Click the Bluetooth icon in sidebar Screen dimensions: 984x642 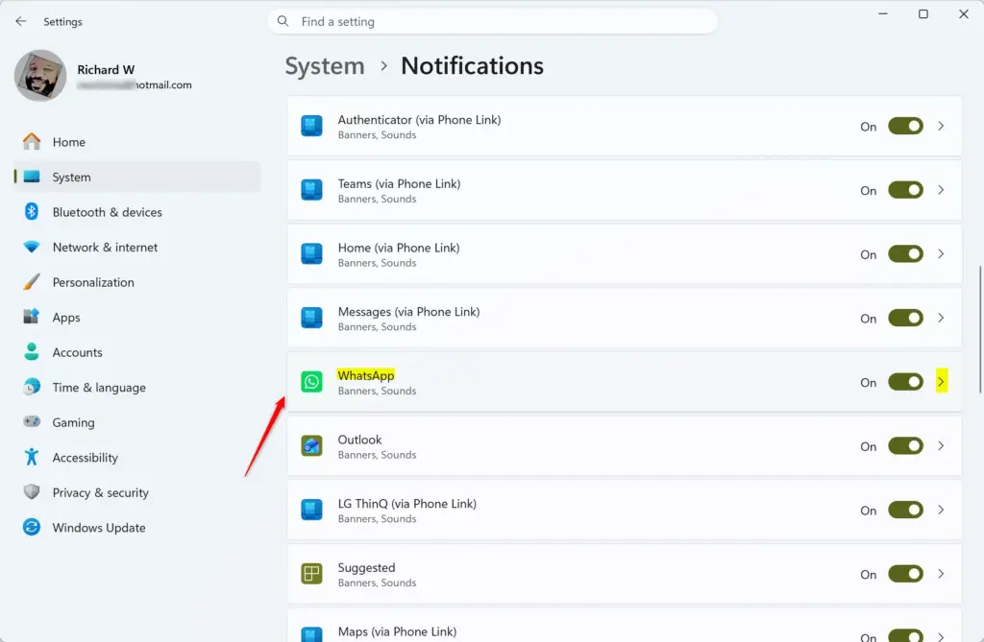[32, 212]
